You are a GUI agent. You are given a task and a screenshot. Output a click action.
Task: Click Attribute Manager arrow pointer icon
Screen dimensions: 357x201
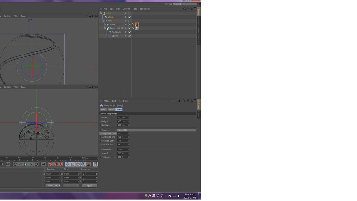[x=179, y=101]
